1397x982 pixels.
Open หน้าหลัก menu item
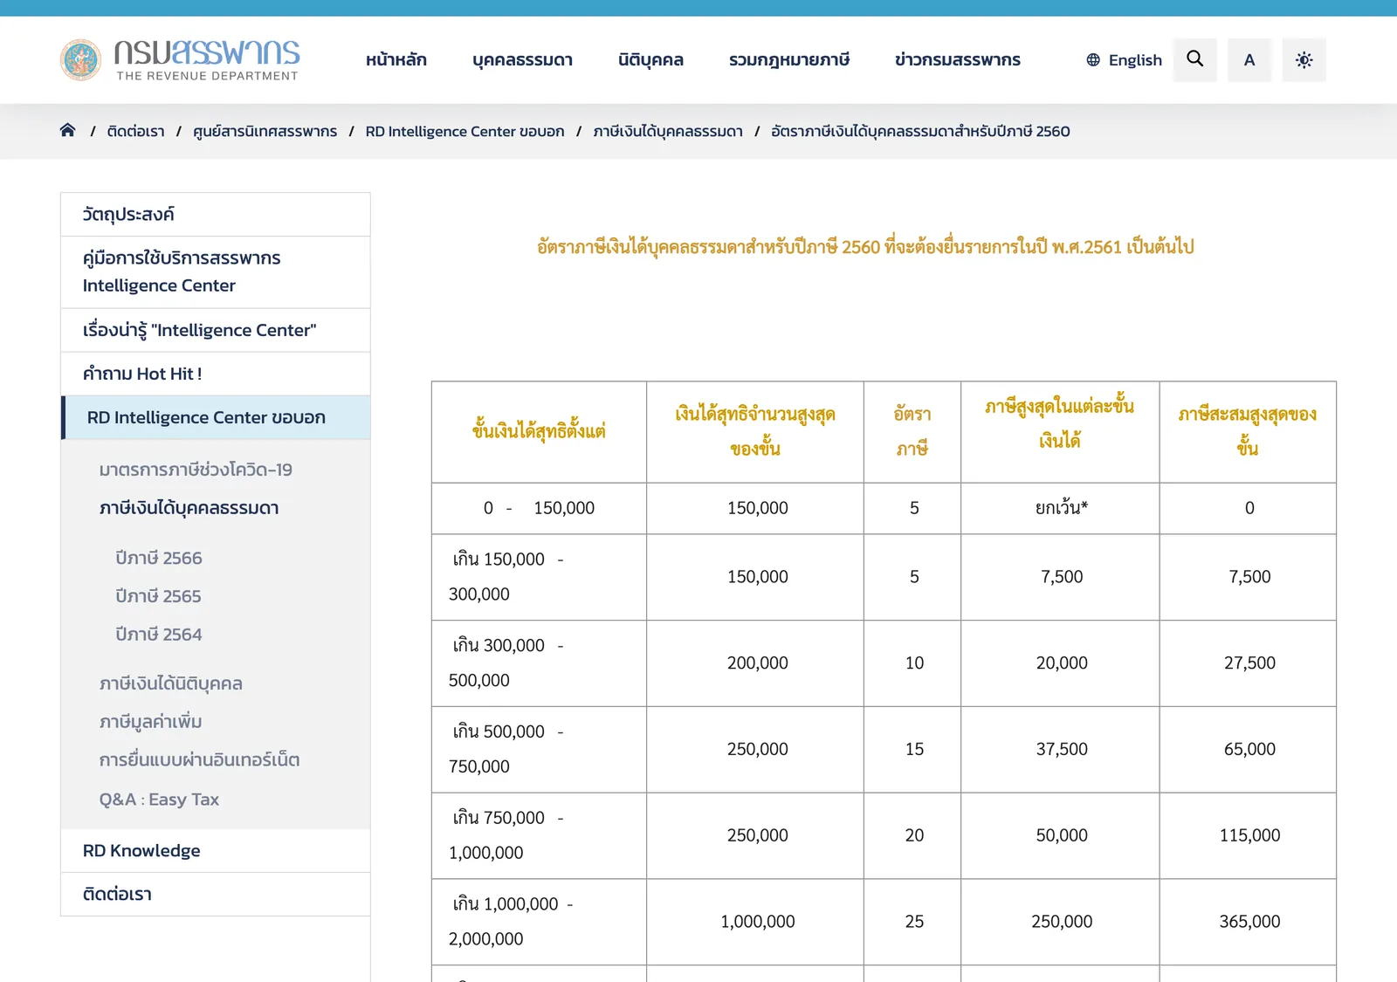pyautogui.click(x=396, y=59)
